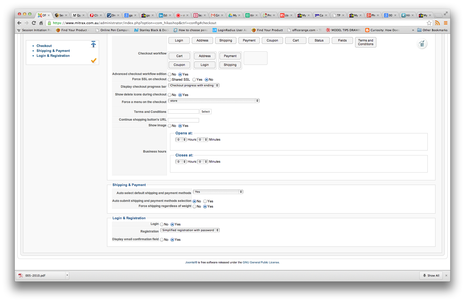Open the GNU General Public License link
Image resolution: width=465 pixels, height=302 pixels.
[x=261, y=262]
